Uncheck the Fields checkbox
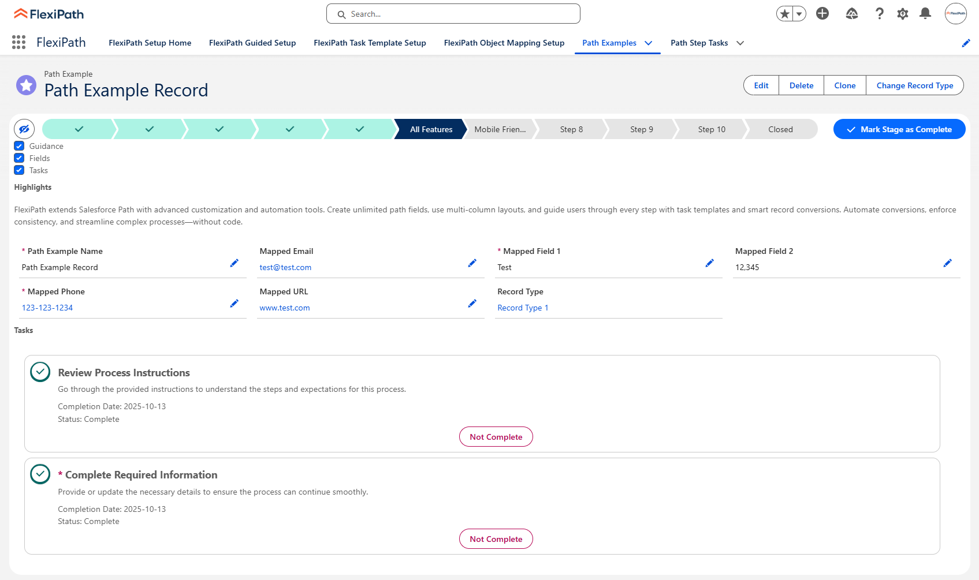This screenshot has width=979, height=580. (x=19, y=158)
